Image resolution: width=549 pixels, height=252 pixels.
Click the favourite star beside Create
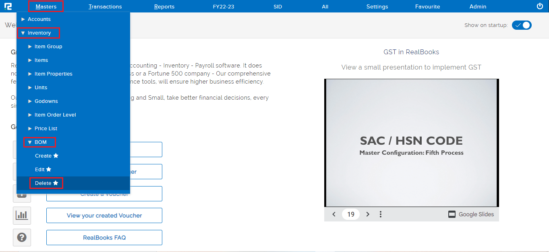click(56, 156)
